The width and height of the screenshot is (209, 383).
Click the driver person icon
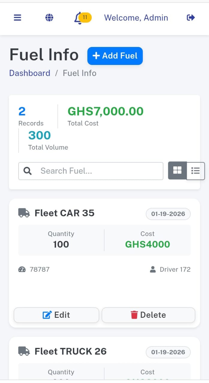pyautogui.click(x=153, y=269)
